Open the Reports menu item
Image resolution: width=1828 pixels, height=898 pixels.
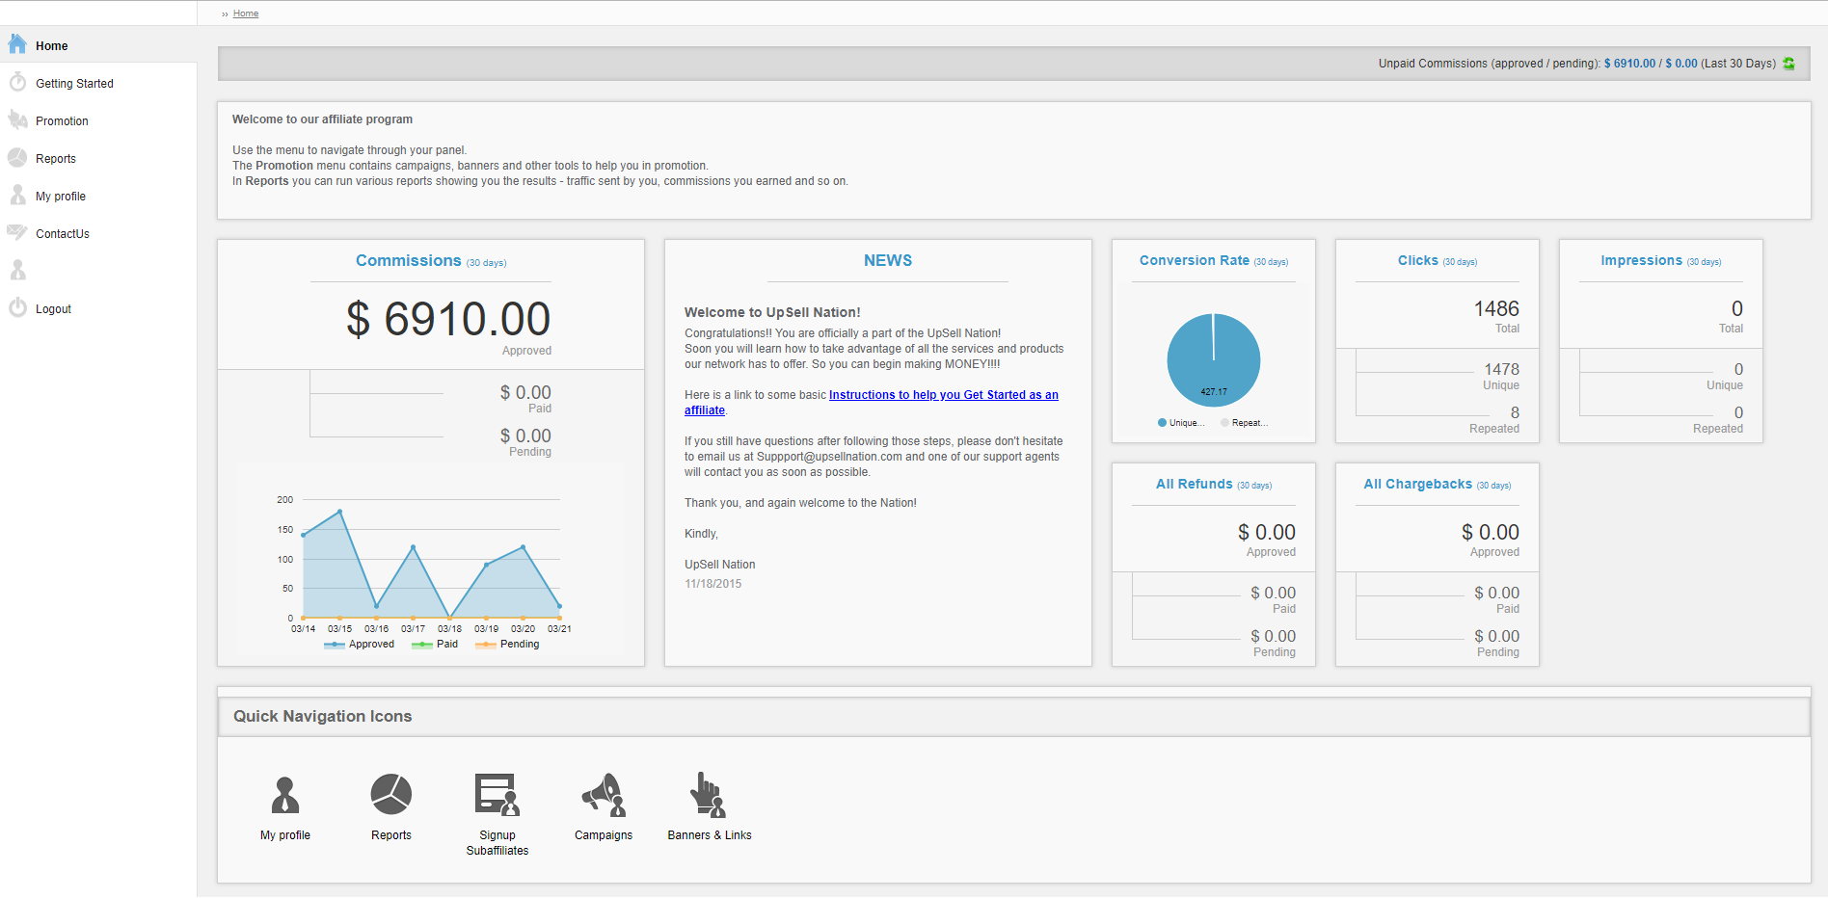[x=56, y=159]
